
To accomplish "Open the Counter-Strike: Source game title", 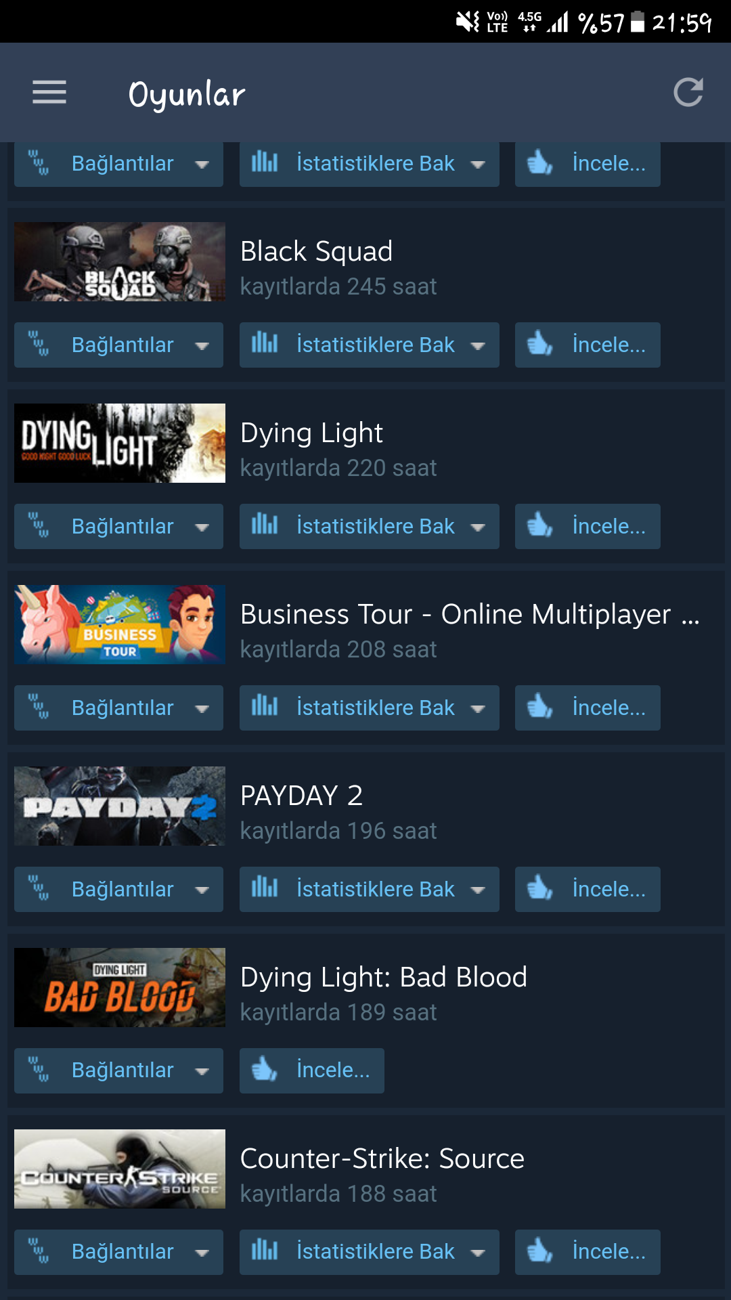I will click(382, 1158).
